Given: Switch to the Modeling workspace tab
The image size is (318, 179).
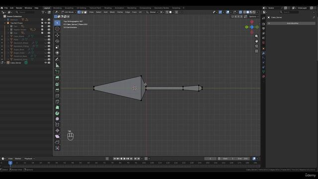Looking at the screenshot, I should pos(58,8).
